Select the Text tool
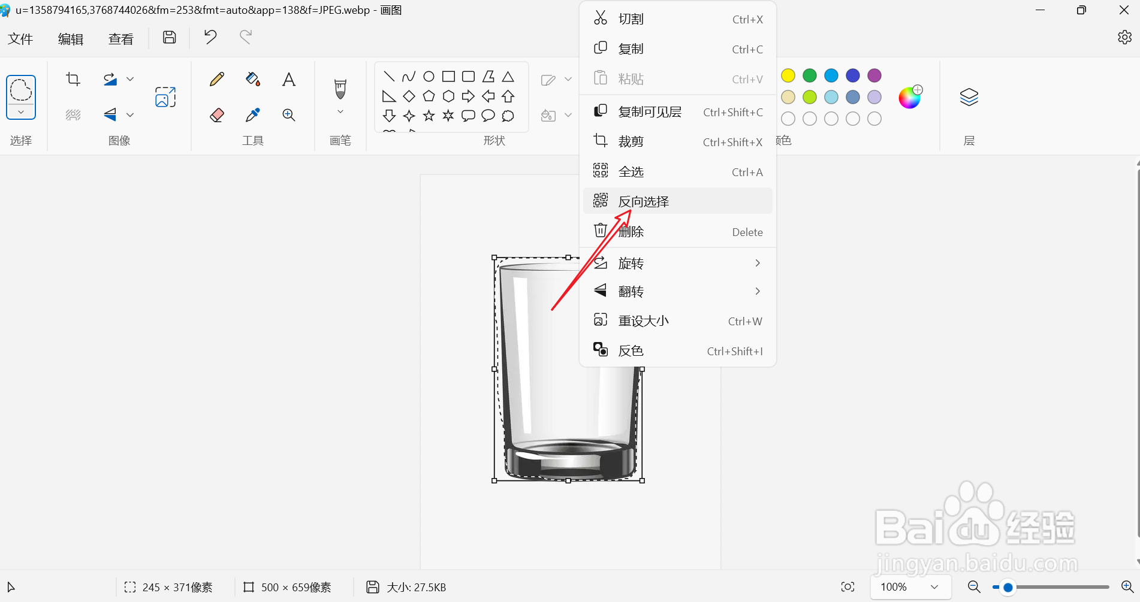 (x=289, y=79)
